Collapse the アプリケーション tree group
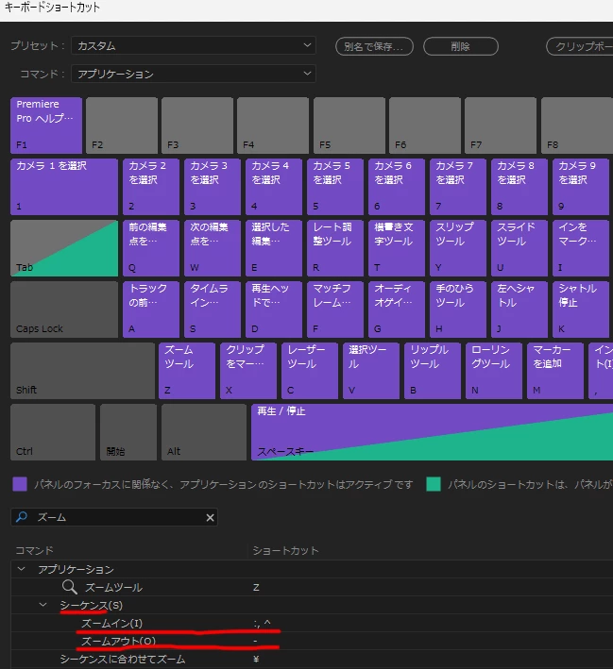 pyautogui.click(x=22, y=569)
